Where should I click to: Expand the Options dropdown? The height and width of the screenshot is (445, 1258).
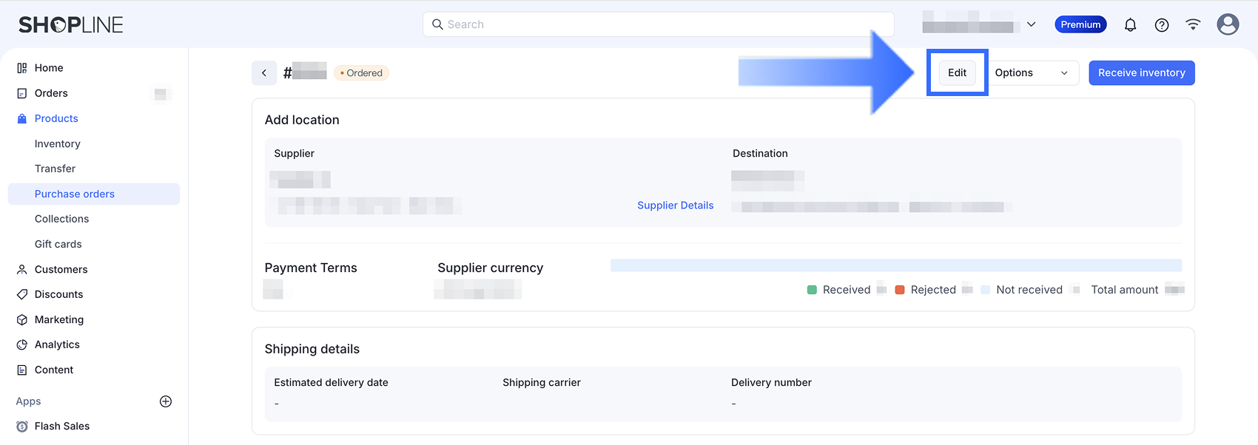coord(1032,72)
